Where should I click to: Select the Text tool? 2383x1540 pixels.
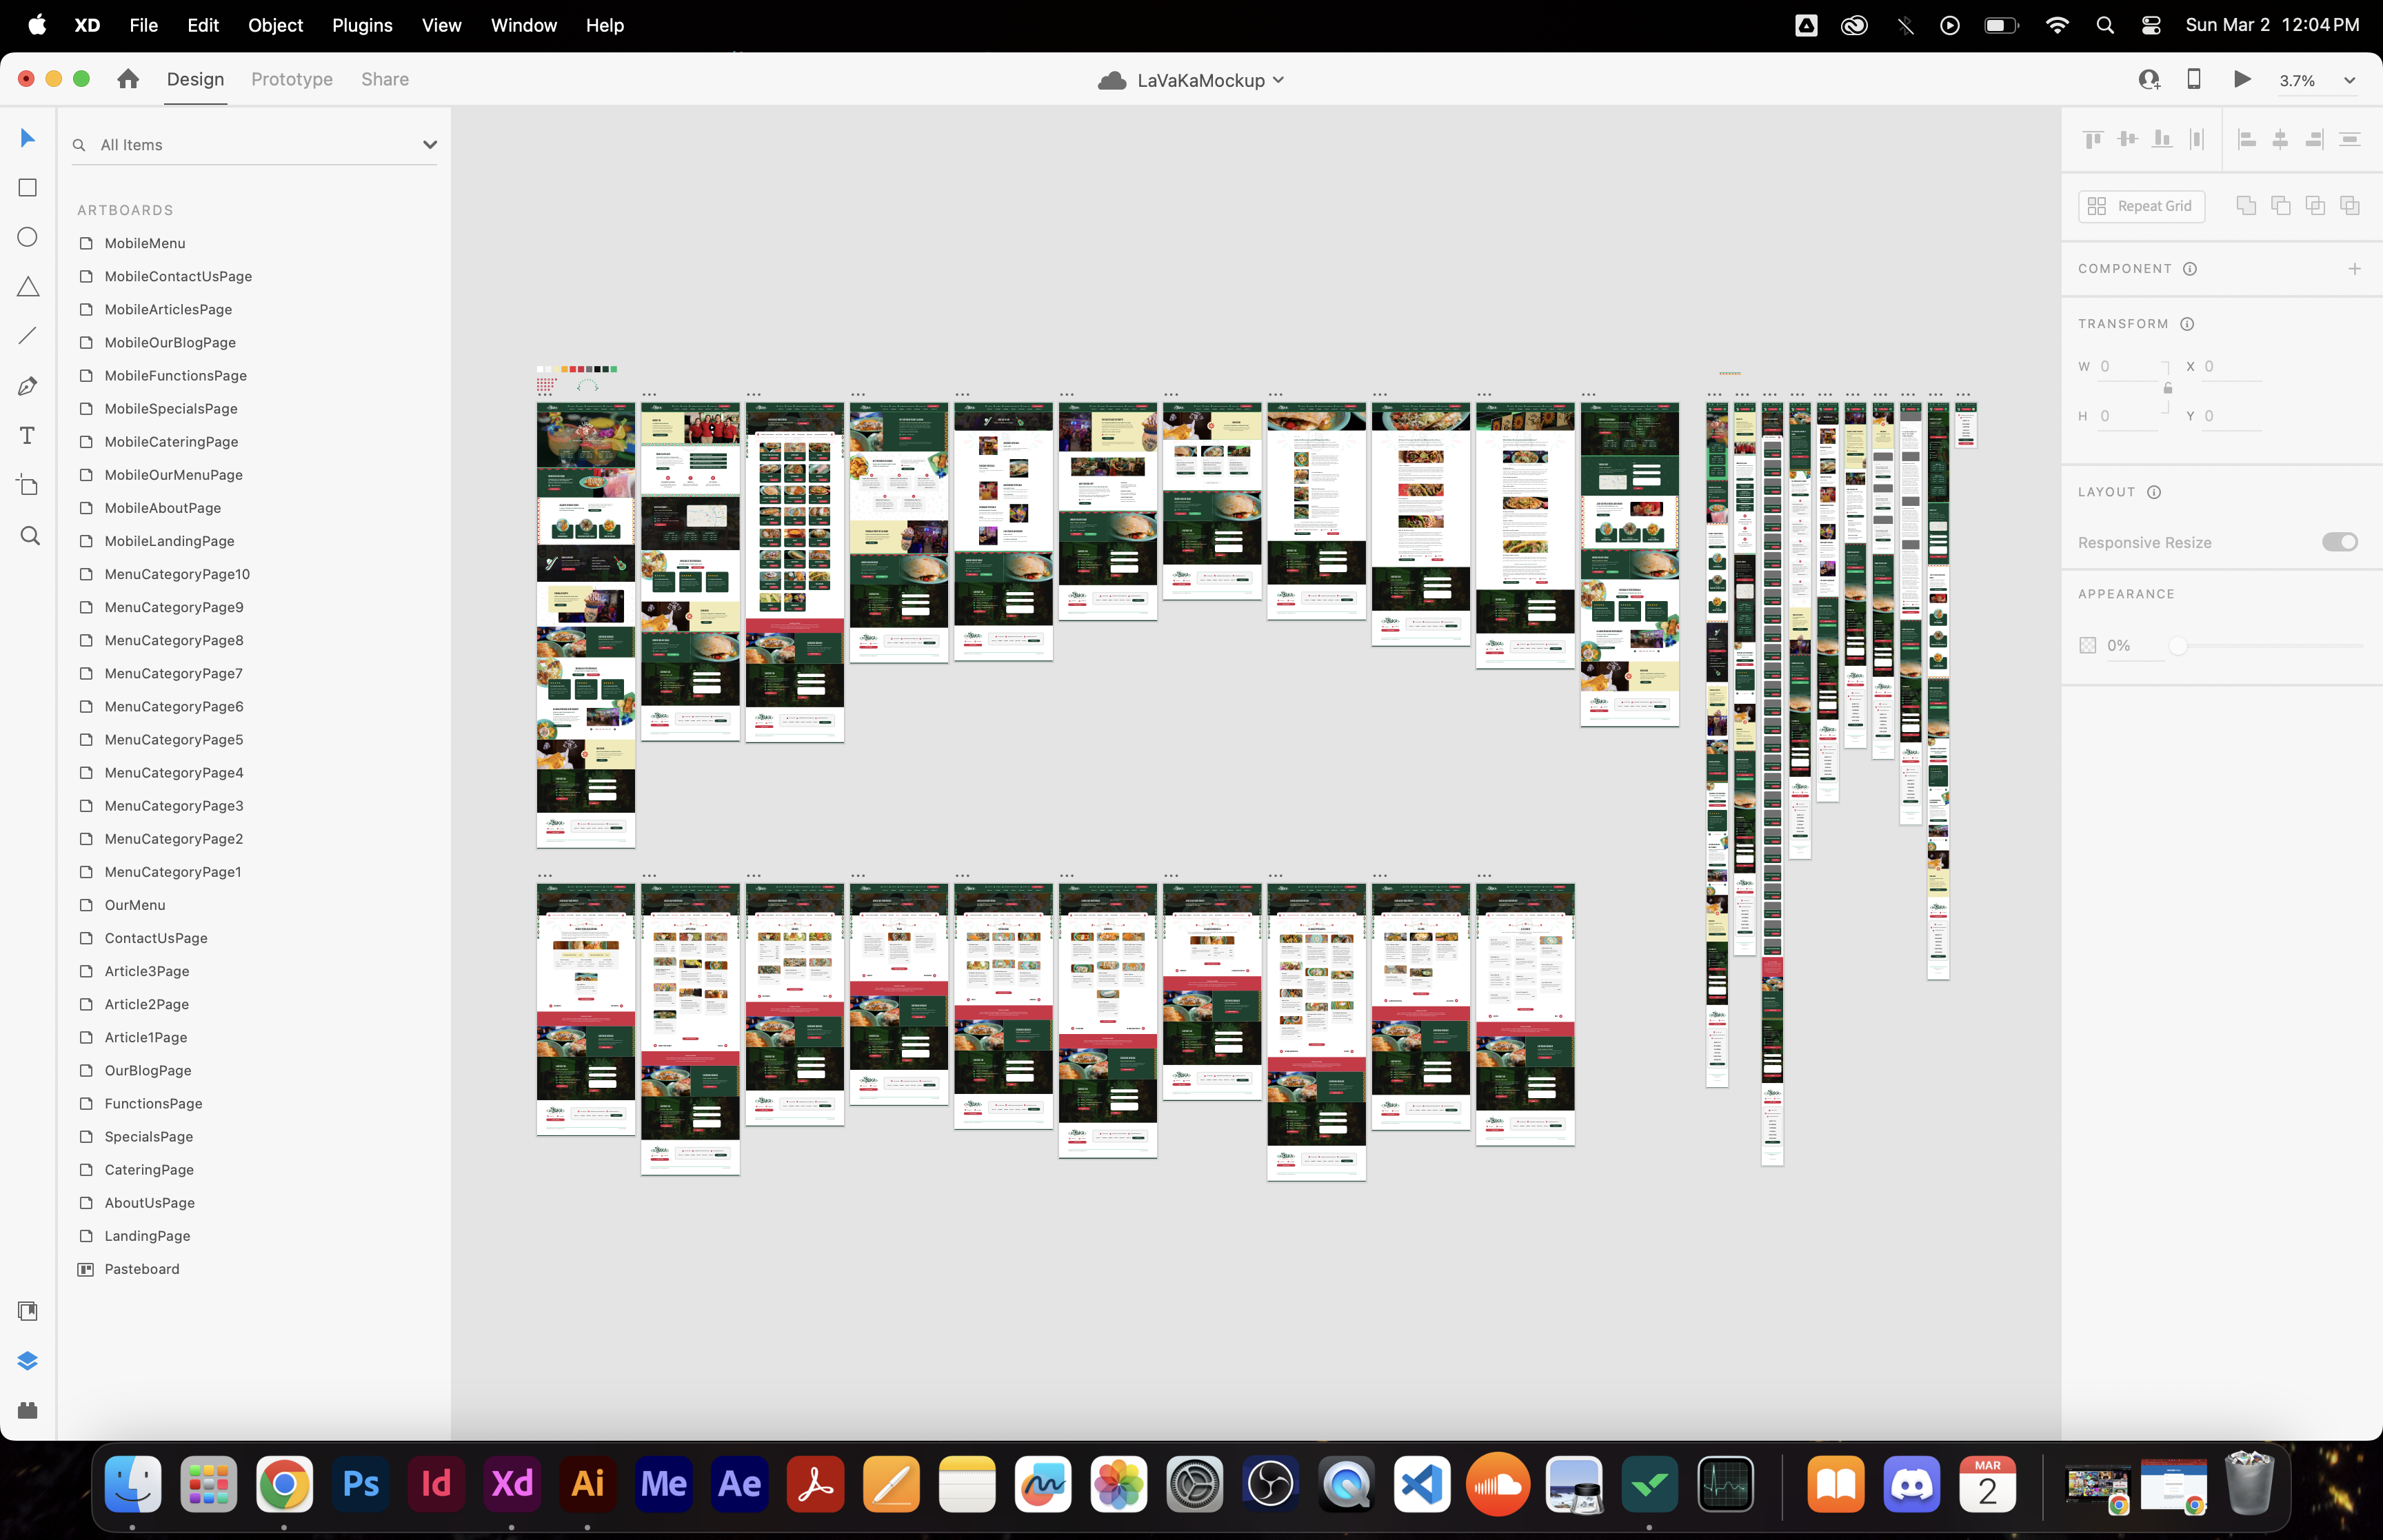tap(28, 435)
